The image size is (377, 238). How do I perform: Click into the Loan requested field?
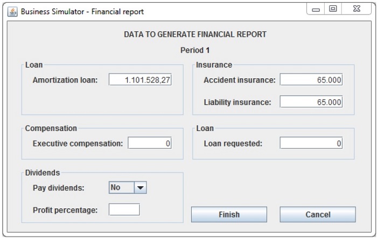[311, 144]
